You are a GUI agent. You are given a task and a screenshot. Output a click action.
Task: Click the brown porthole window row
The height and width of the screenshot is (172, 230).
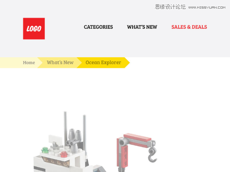point(56,162)
